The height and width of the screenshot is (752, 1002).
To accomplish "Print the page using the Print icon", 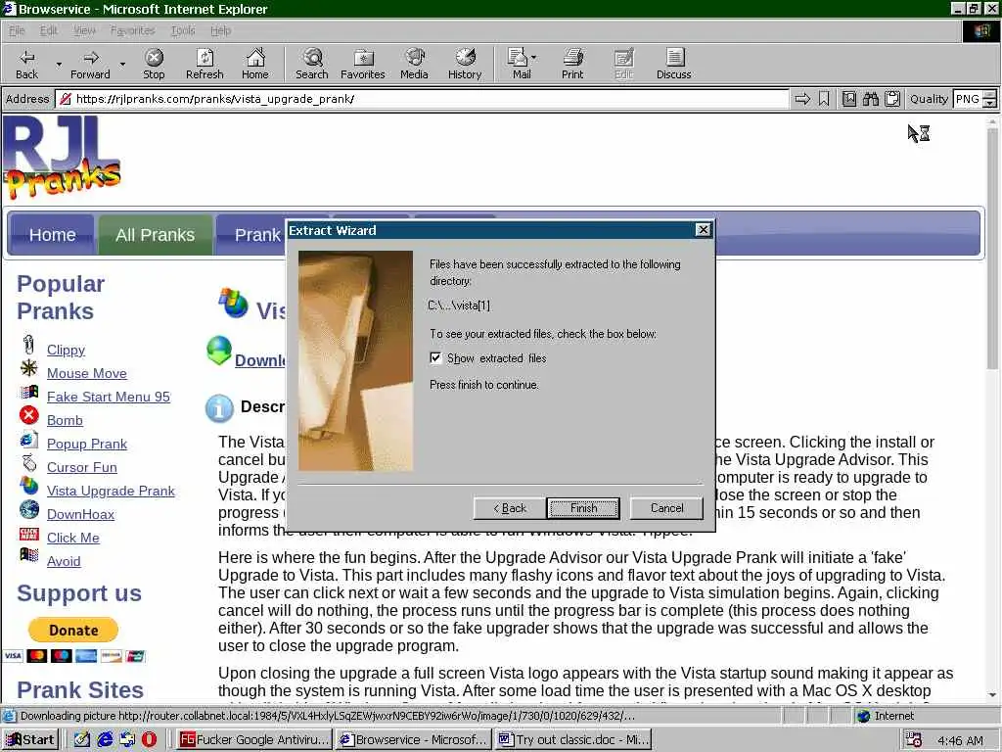I will pos(572,64).
